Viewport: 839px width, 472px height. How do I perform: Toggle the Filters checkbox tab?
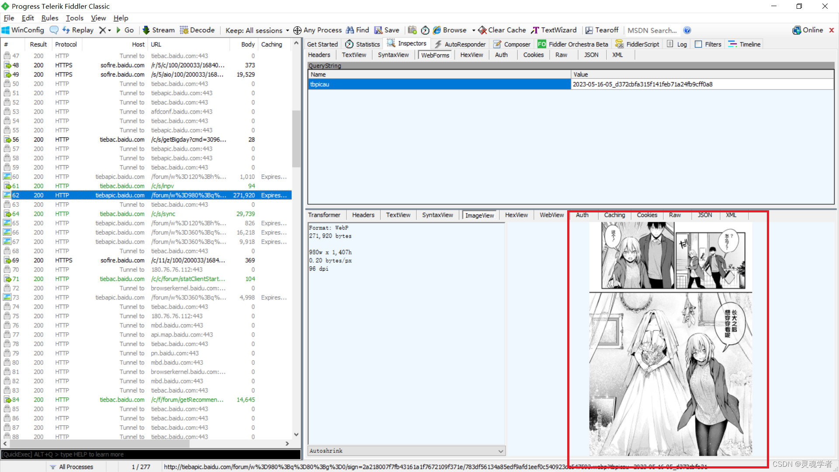(x=708, y=44)
